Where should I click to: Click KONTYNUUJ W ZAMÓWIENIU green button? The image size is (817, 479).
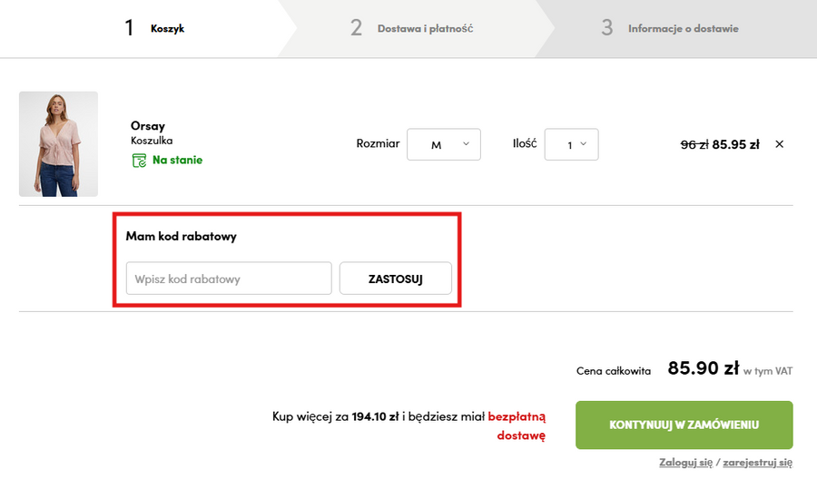(684, 425)
